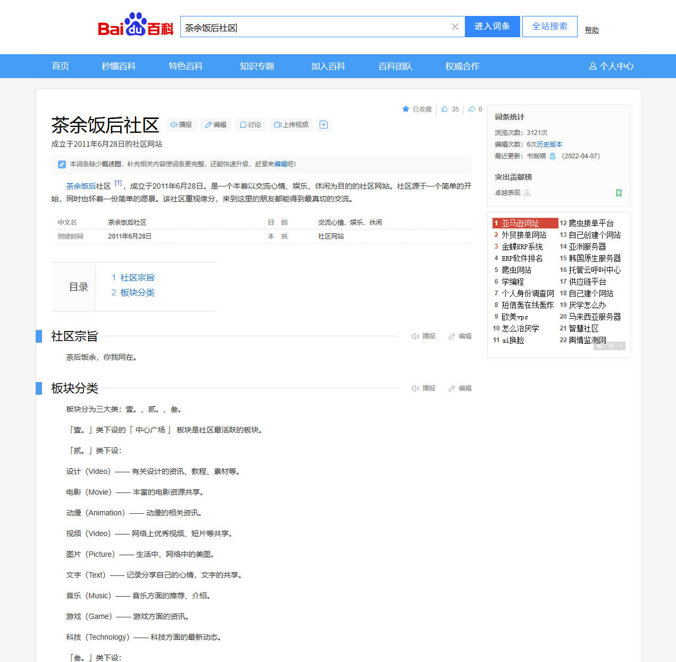Image resolution: width=676 pixels, height=662 pixels.
Task: Click the 智慧社区 ad link
Action: pyautogui.click(x=583, y=328)
